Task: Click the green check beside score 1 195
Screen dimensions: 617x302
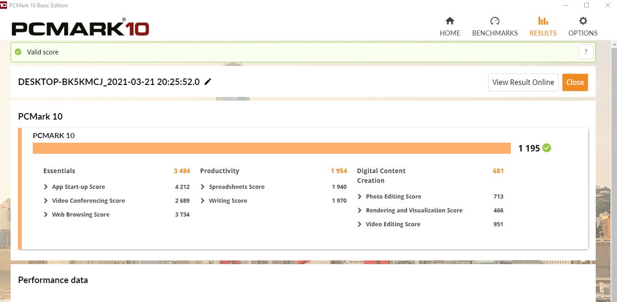Action: coord(547,148)
